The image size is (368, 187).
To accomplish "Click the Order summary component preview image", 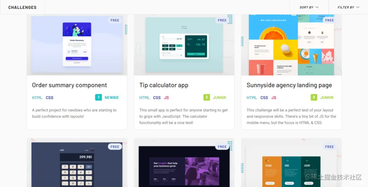I will (77, 45).
